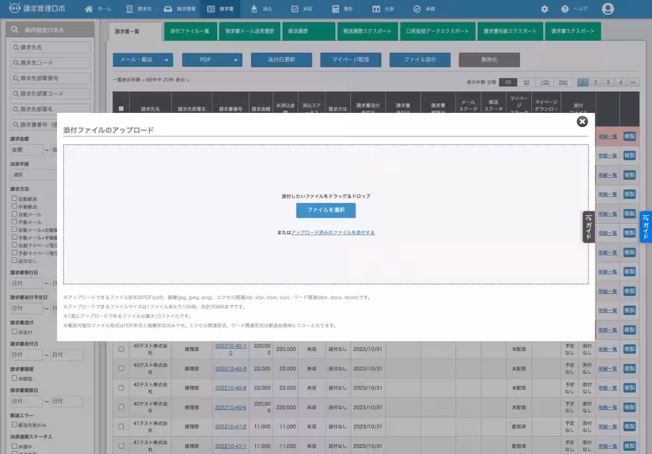Check the 自動郵送 filter checkbox
The image size is (652, 454).
[15, 199]
